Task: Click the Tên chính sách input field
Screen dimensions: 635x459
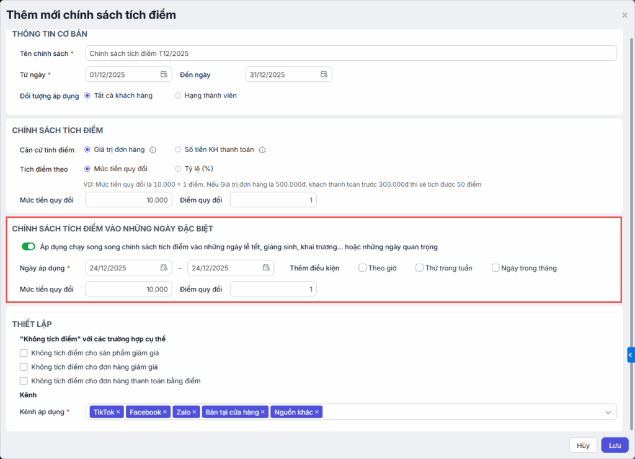Action: [x=350, y=53]
